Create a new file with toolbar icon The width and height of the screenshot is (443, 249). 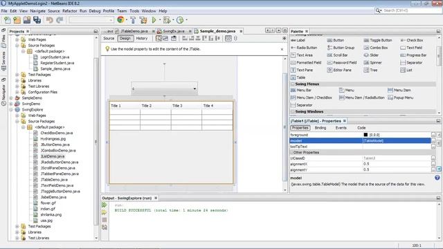click(x=8, y=20)
